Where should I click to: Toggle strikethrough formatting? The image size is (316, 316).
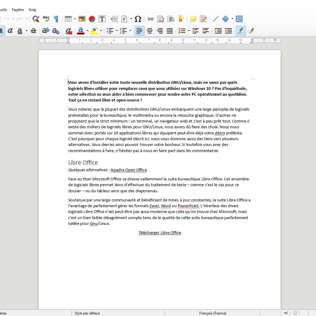(x=34, y=31)
